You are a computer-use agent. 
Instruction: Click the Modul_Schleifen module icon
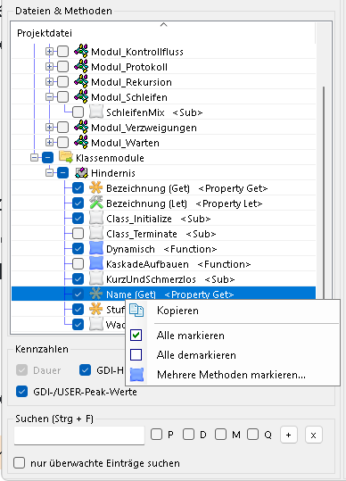pos(81,96)
